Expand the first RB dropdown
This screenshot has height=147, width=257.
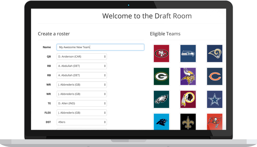[x=82, y=66]
